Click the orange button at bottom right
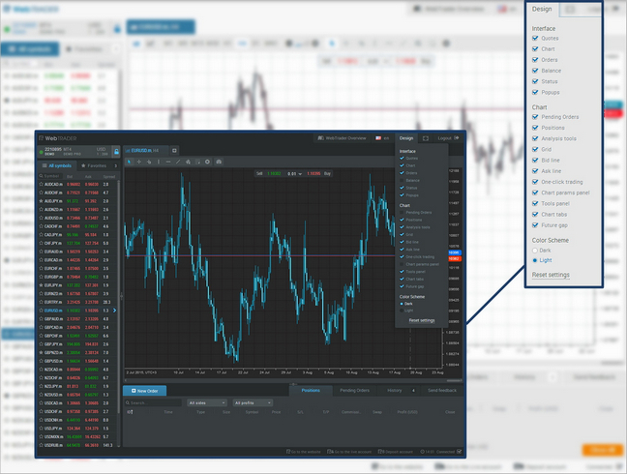 (600, 450)
